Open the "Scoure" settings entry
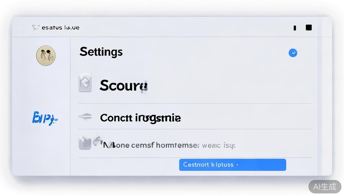Image resolution: width=344 pixels, height=196 pixels. point(123,85)
